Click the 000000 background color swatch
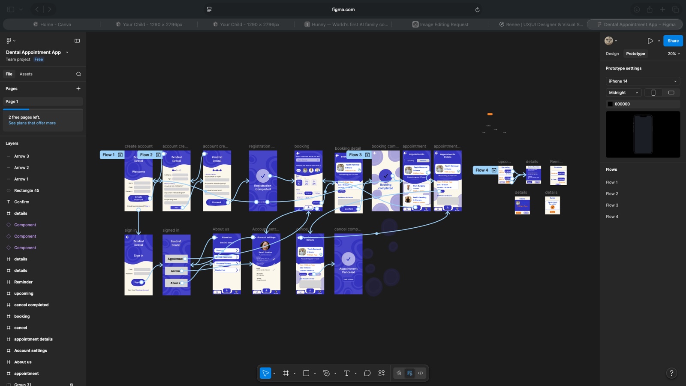 coord(610,104)
